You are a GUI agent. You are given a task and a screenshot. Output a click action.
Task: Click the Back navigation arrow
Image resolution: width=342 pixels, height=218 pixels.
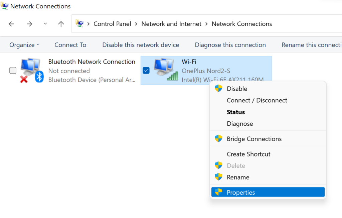click(11, 24)
